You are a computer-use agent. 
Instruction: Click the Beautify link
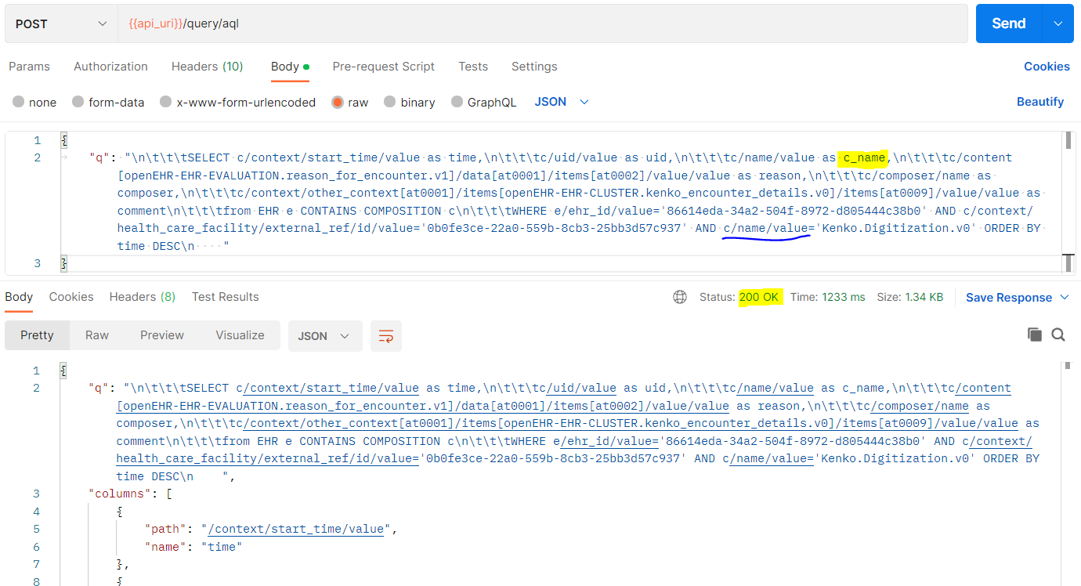tap(1042, 101)
